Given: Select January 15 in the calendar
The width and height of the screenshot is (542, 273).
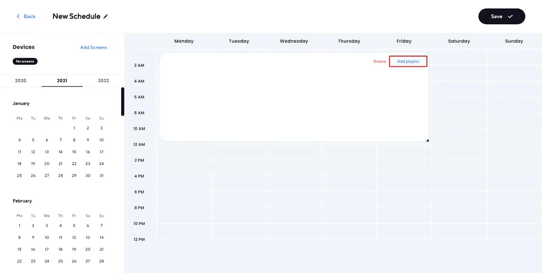Looking at the screenshot, I should tap(74, 152).
